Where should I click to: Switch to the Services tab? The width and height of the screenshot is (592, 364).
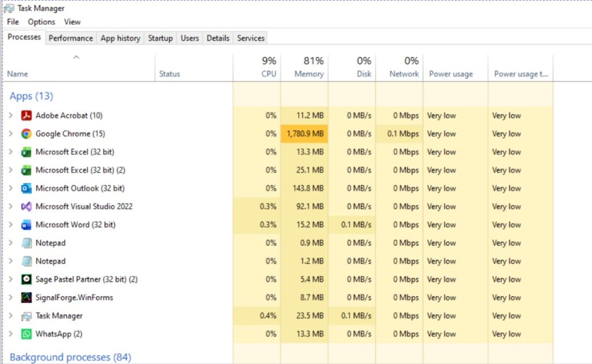pyautogui.click(x=251, y=38)
